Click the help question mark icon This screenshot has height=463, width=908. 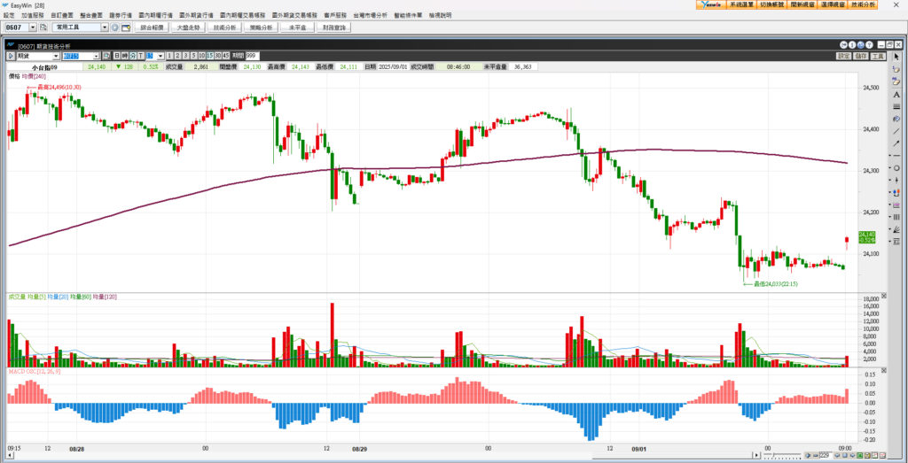[868, 45]
